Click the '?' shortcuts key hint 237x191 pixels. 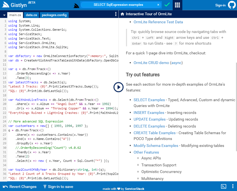(x=175, y=44)
